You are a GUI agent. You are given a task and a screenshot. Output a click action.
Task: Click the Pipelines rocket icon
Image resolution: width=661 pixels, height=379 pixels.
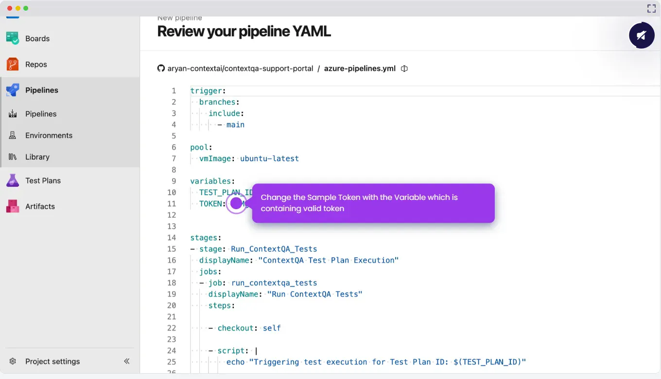click(x=13, y=90)
